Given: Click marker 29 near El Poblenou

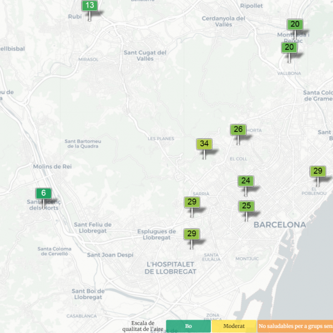Looking at the screenshot, I should (317, 171).
